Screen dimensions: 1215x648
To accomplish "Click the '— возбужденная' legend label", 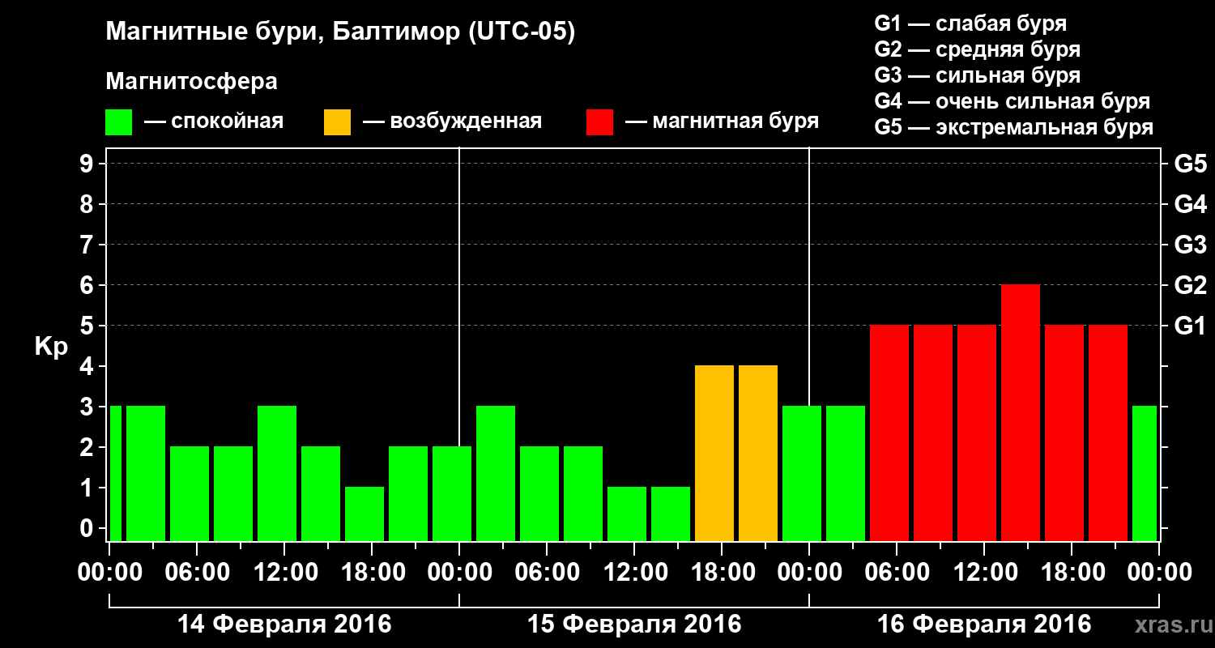I will 452,122.
